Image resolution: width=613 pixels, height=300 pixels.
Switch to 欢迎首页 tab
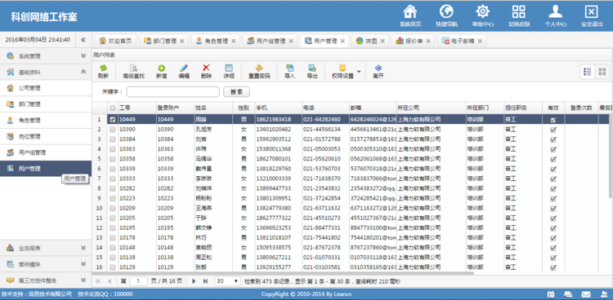pos(115,41)
